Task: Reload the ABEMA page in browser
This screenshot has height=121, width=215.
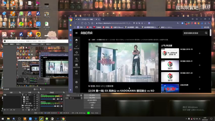Action: pyautogui.click(x=82, y=23)
